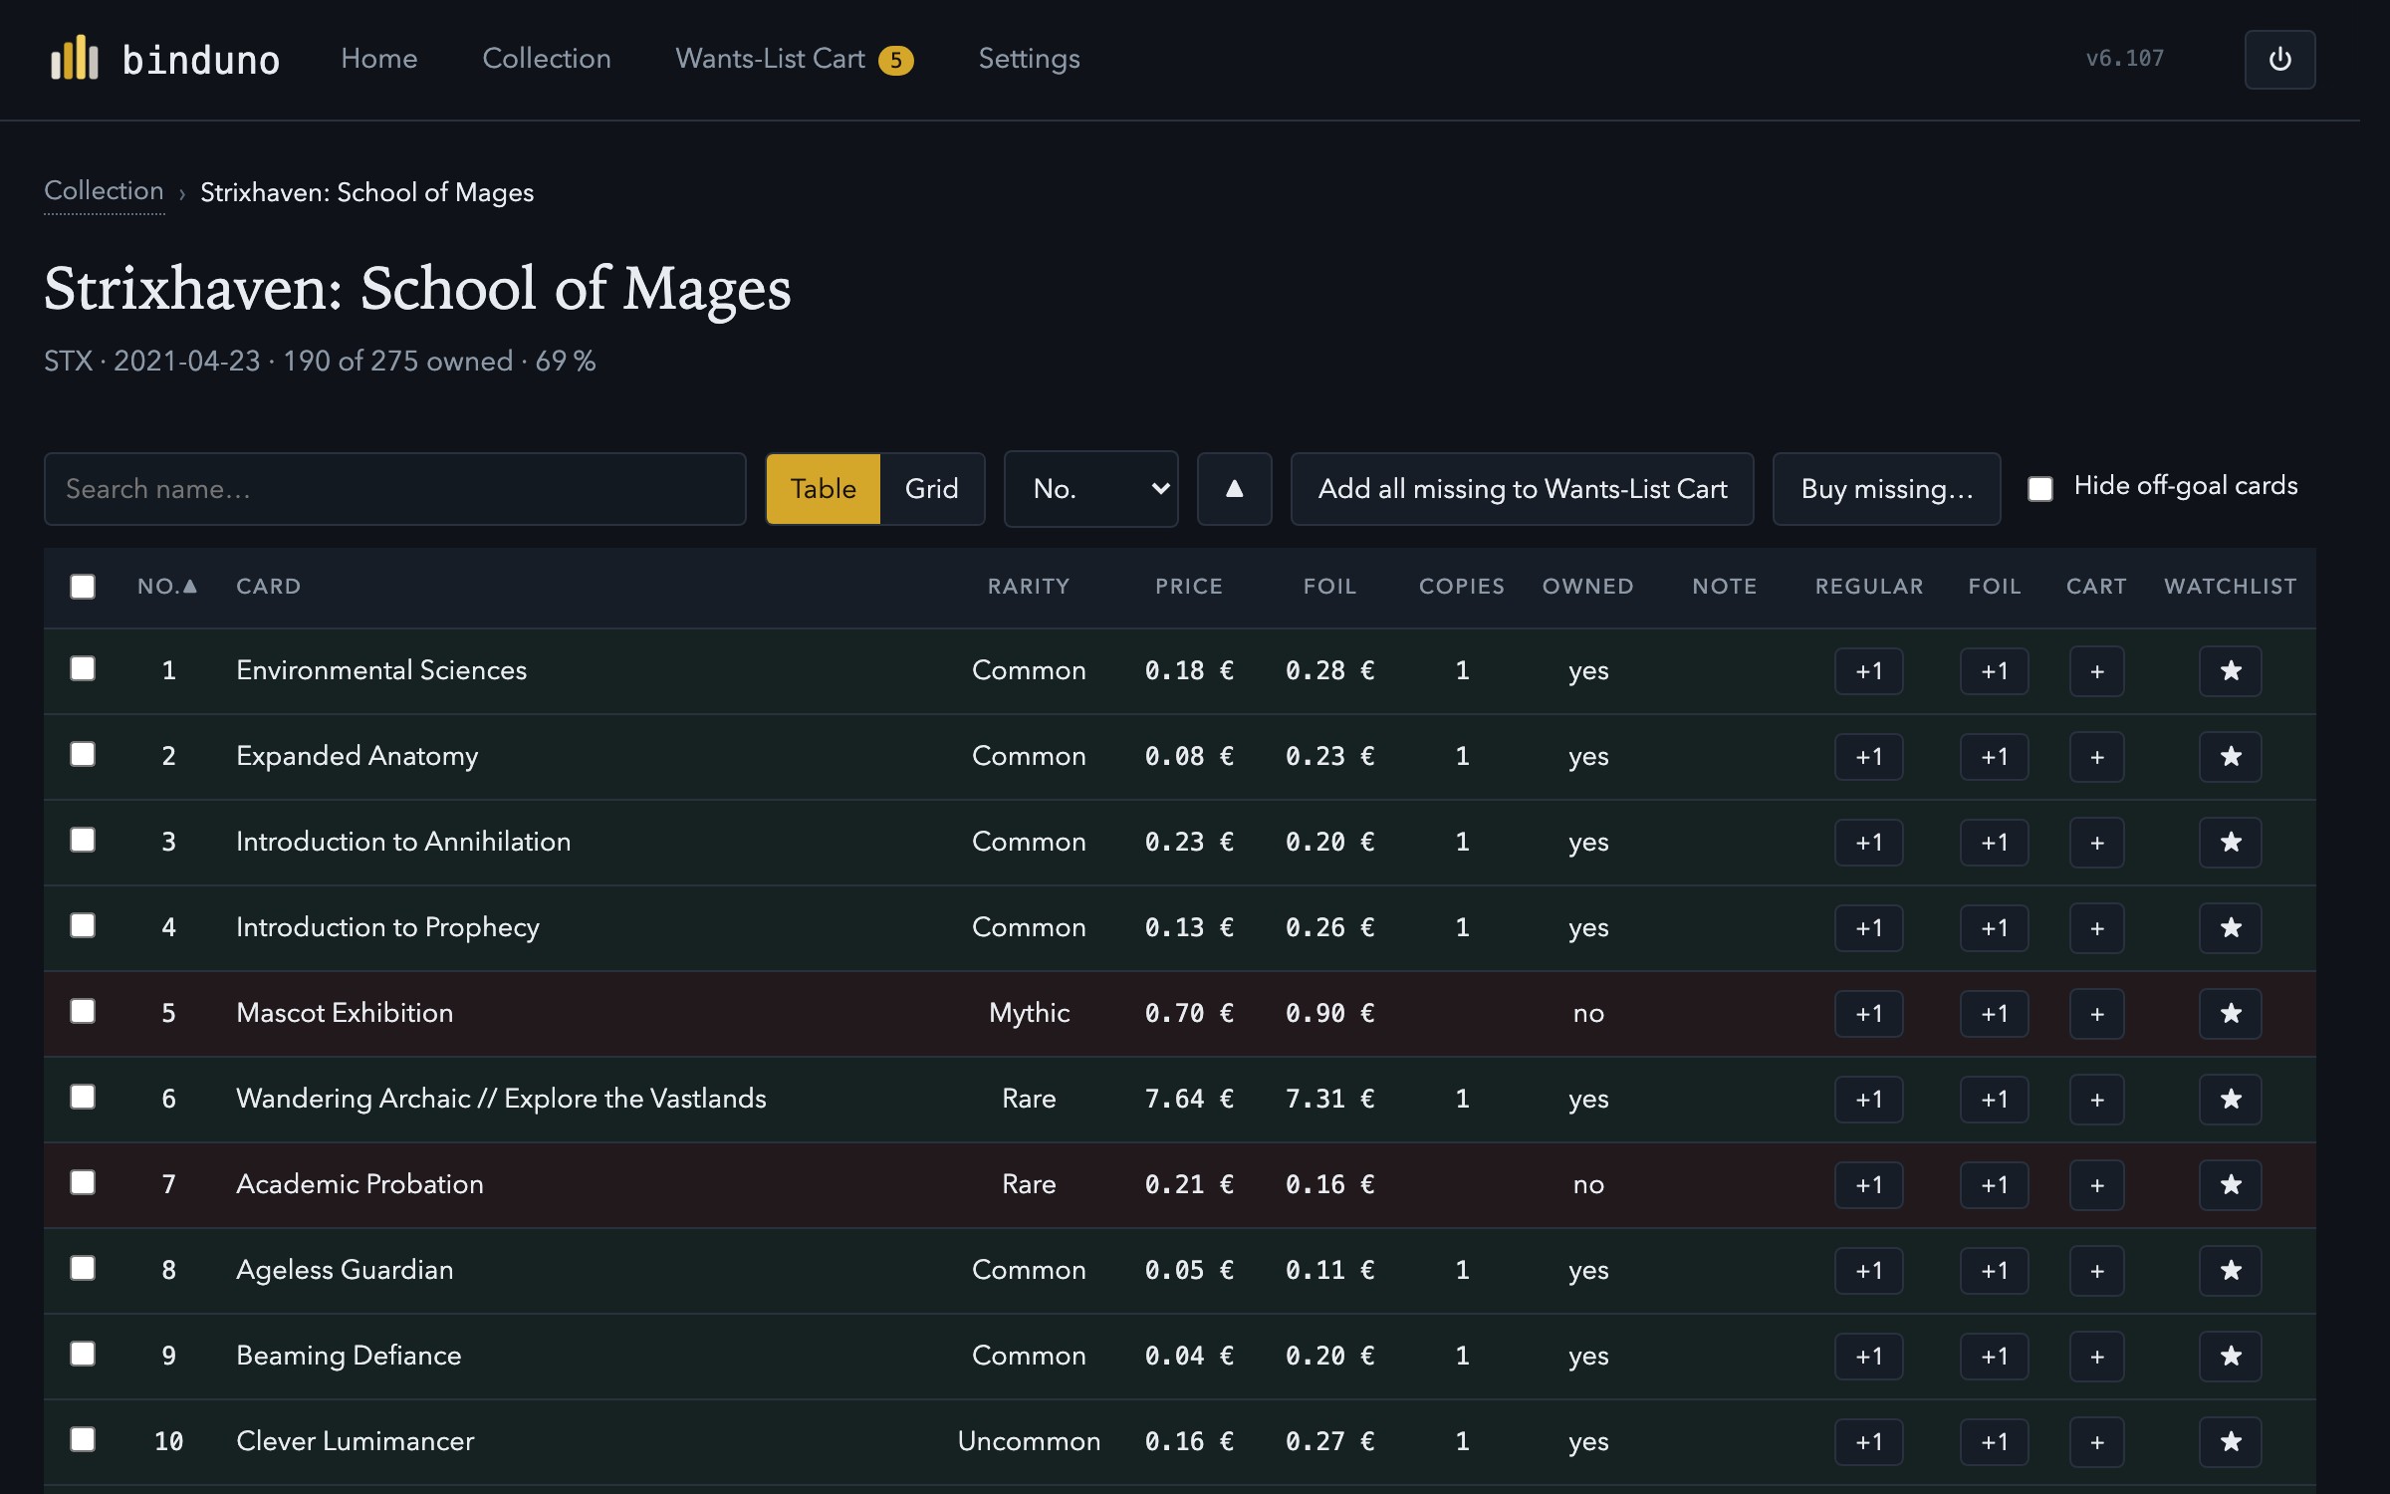Open the Collection nav item

[x=547, y=59]
